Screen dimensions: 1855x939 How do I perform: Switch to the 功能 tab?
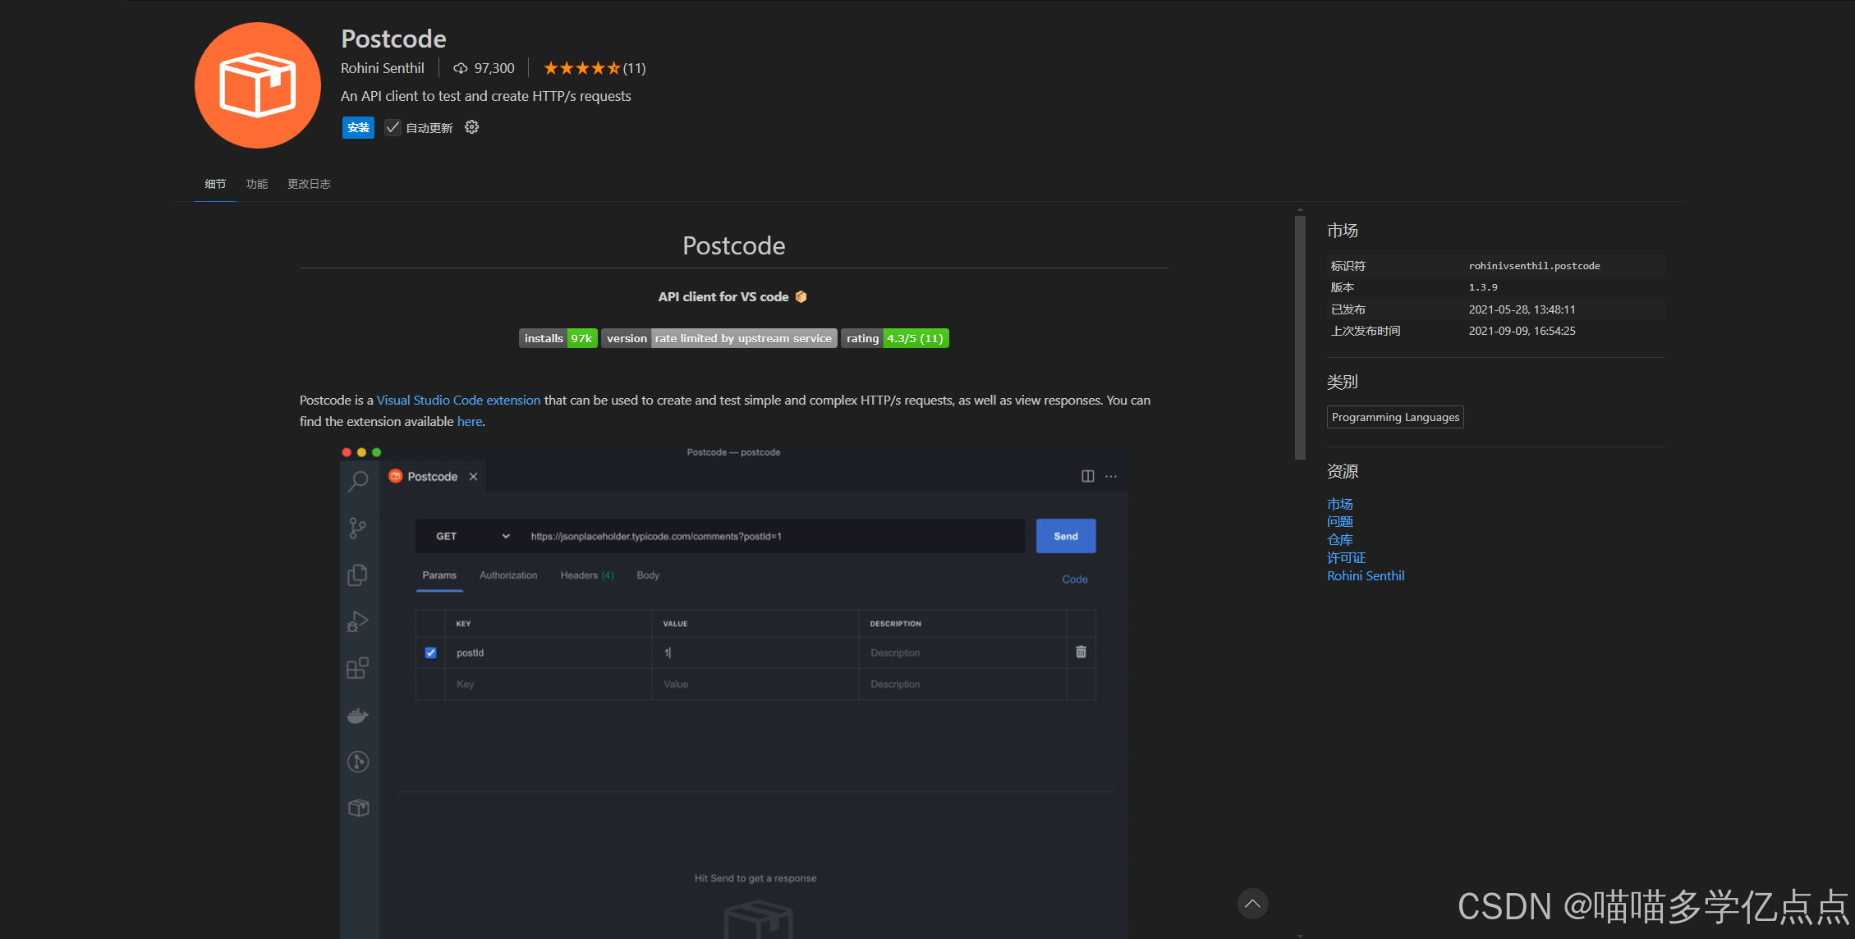[257, 184]
